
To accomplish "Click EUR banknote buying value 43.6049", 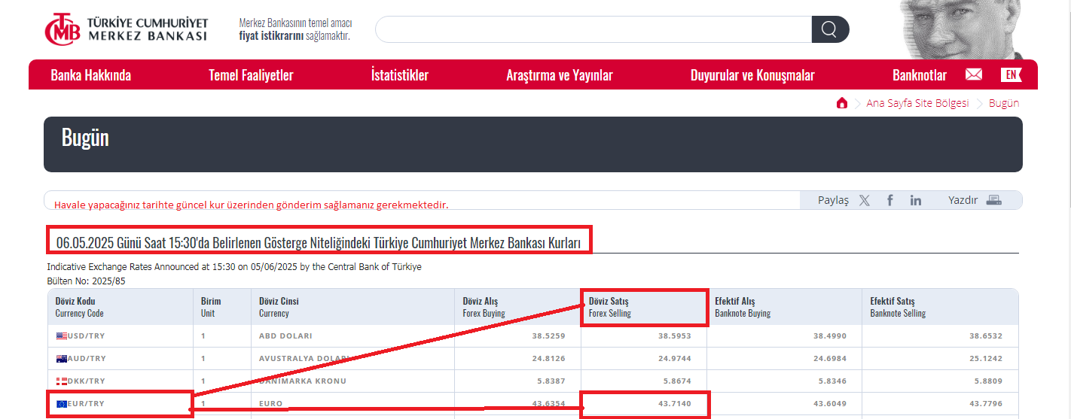I will 831,404.
